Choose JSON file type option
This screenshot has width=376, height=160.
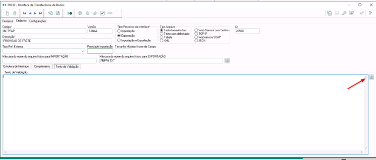(x=196, y=41)
